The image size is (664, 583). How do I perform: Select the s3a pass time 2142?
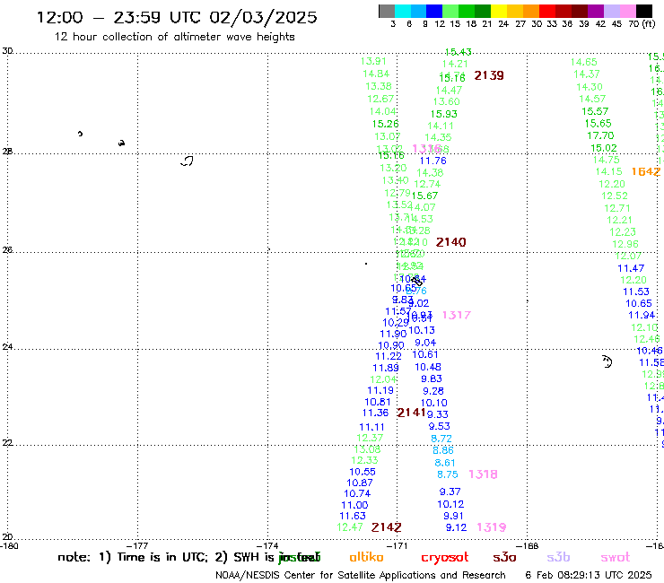pyautogui.click(x=386, y=527)
